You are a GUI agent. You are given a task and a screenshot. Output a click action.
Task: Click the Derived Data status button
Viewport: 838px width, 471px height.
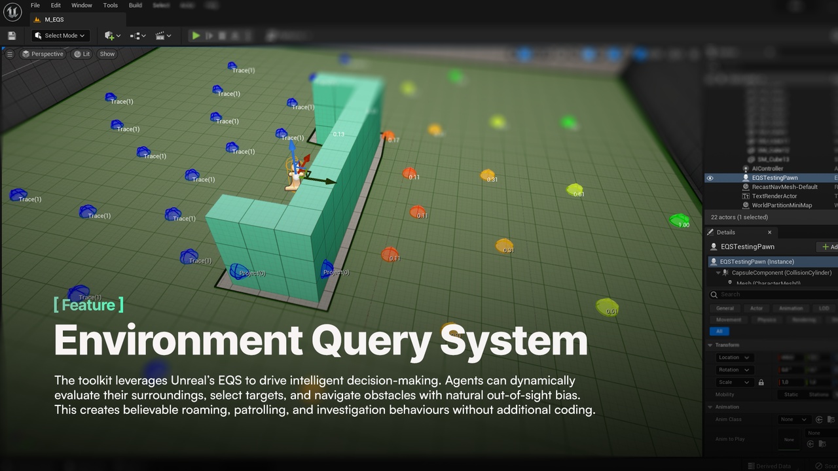pyautogui.click(x=769, y=466)
